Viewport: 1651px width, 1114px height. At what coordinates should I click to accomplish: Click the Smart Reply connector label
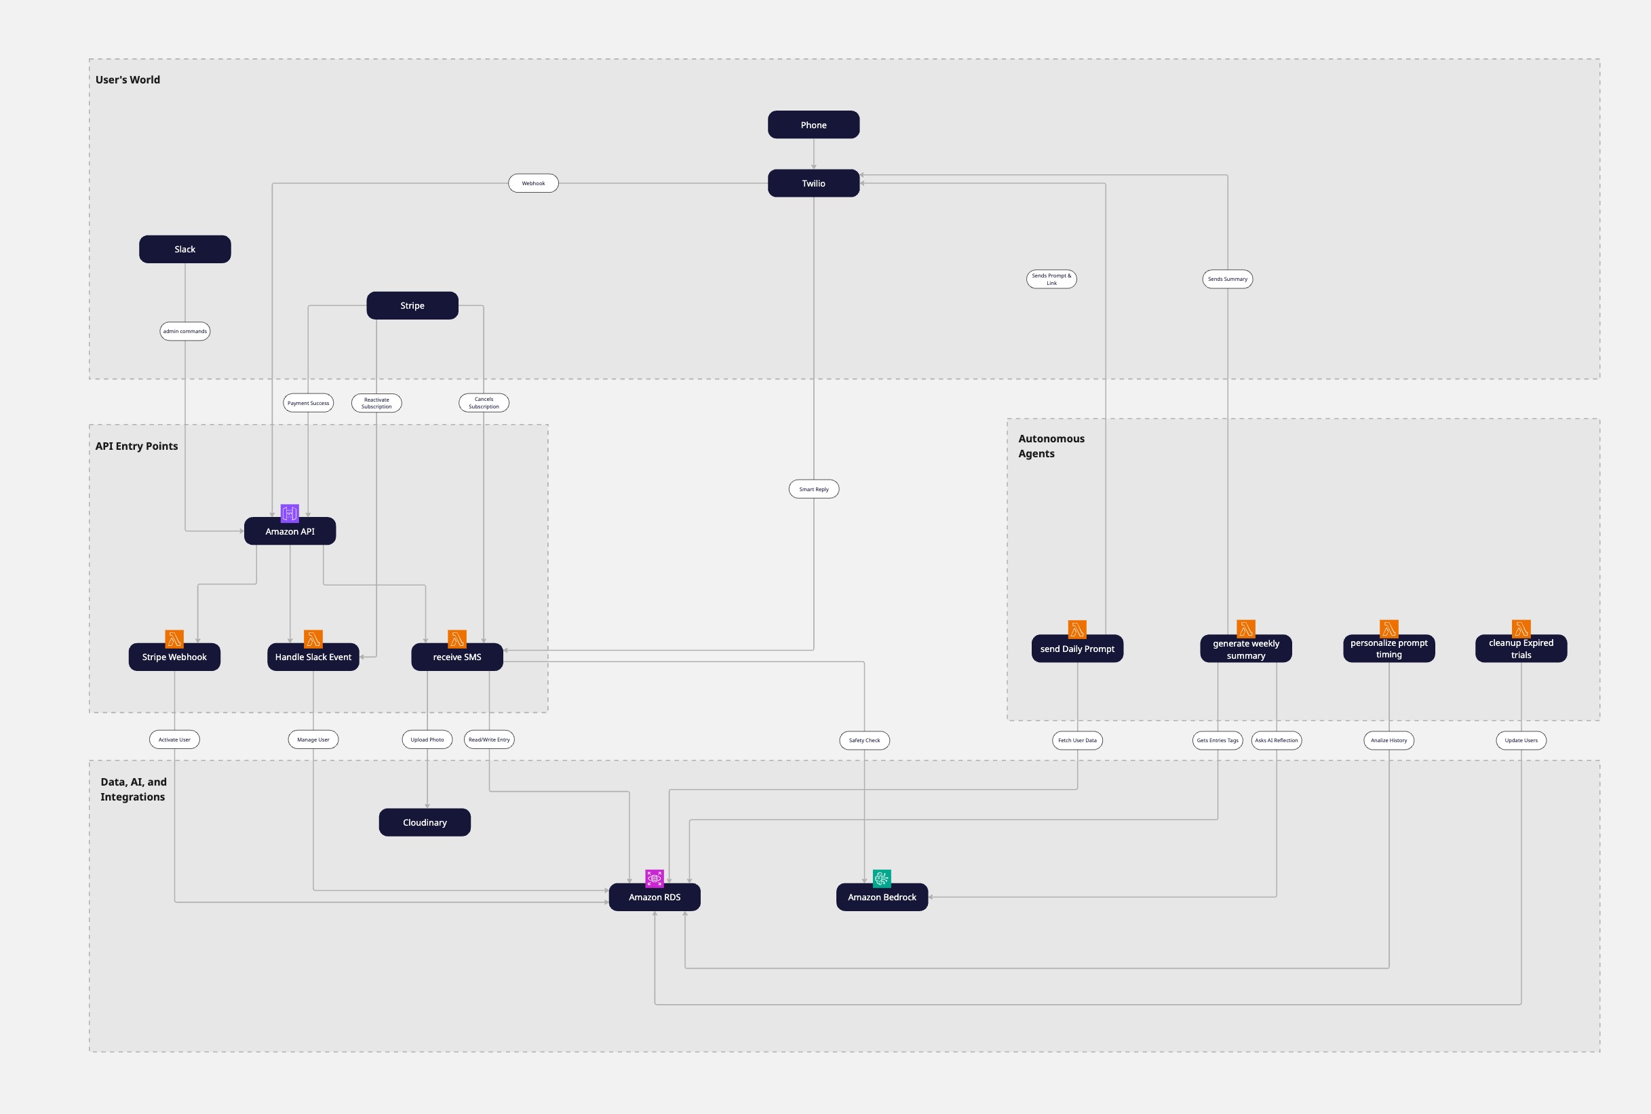point(814,488)
